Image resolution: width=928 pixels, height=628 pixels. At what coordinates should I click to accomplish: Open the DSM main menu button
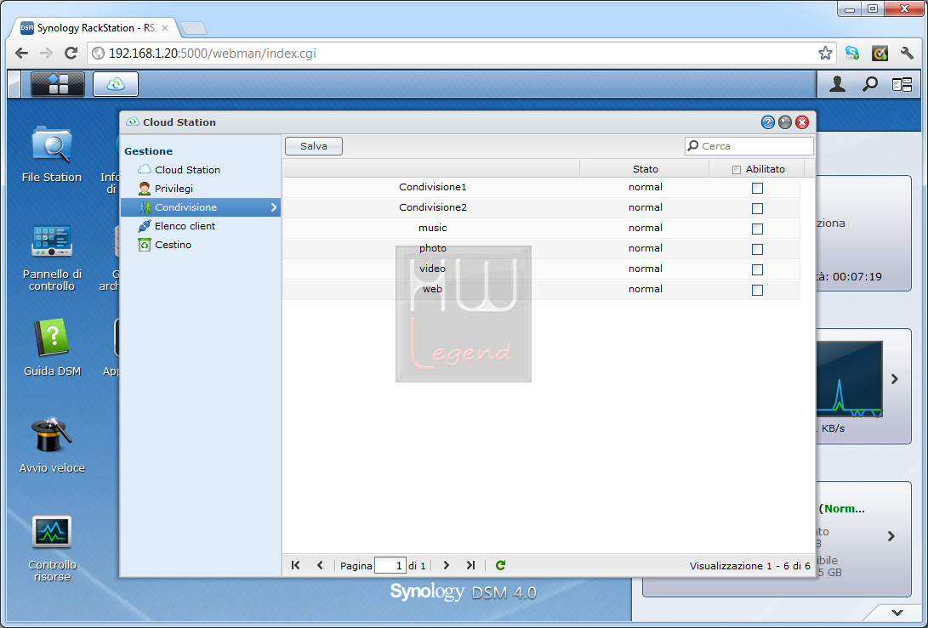[57, 84]
